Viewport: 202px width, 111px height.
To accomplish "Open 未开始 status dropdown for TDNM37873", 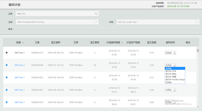I will (x=170, y=90).
